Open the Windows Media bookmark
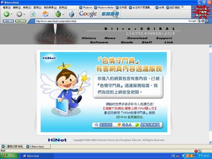 tap(104, 7)
